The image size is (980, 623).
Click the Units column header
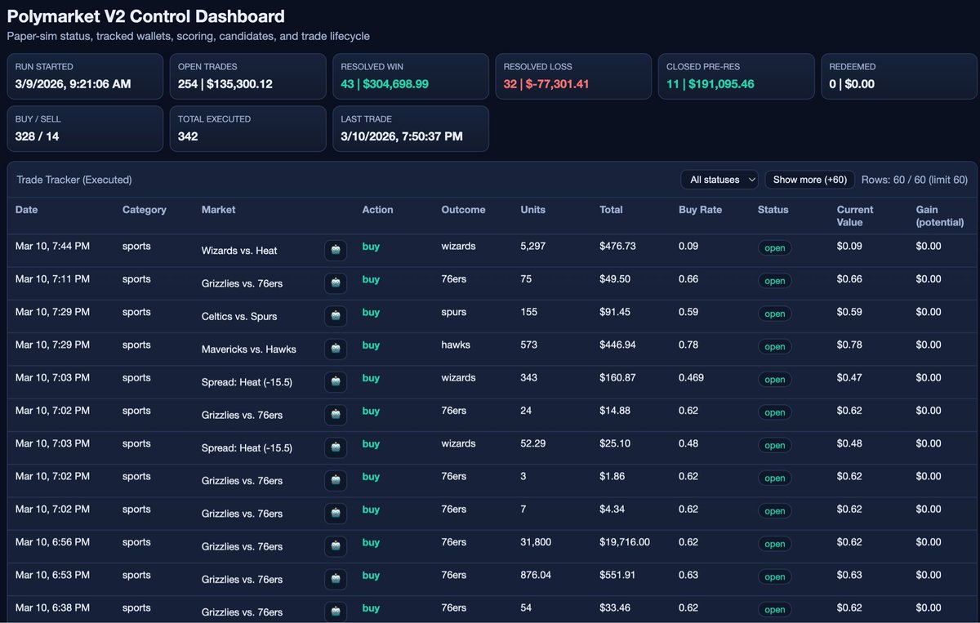[533, 210]
